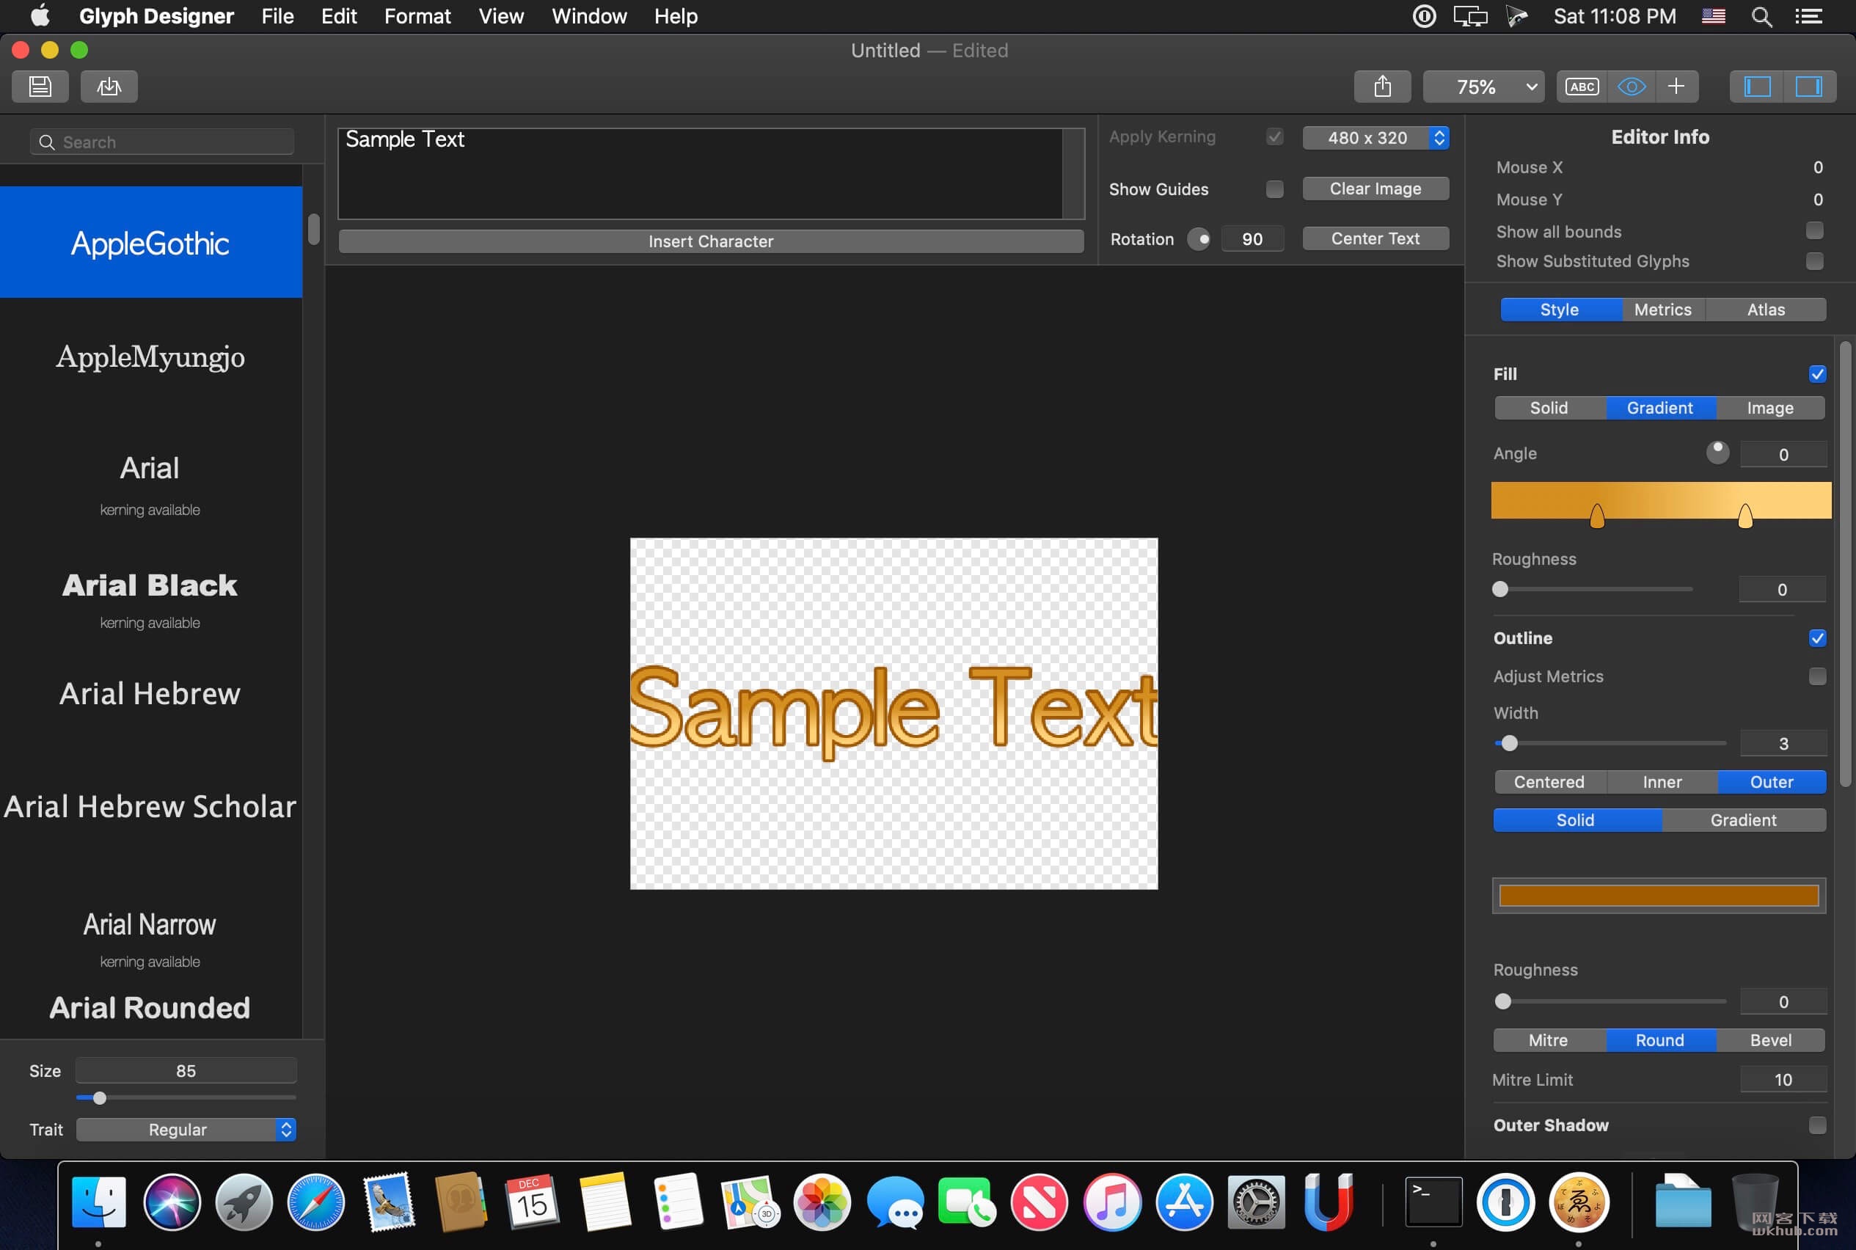
Task: Set outline position to Centered
Action: (x=1549, y=782)
